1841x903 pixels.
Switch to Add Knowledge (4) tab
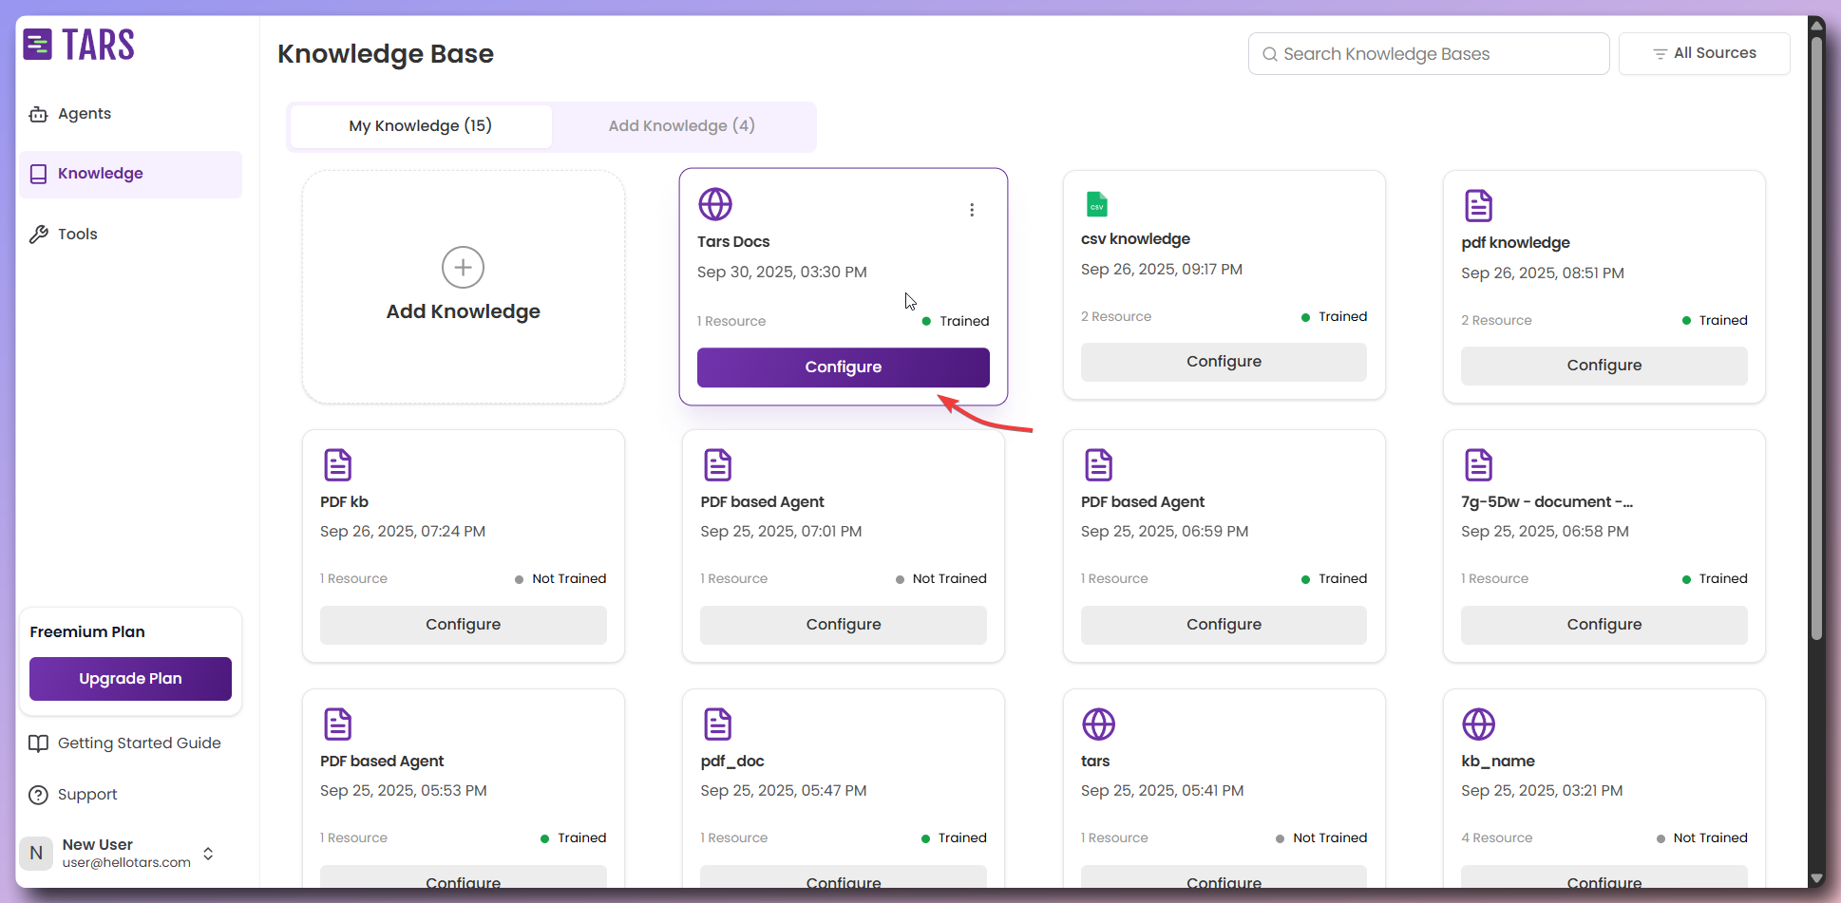click(x=682, y=126)
